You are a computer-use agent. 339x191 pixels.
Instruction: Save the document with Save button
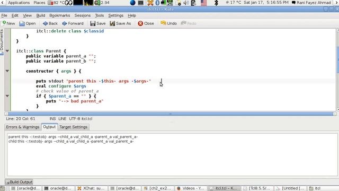click(98, 23)
